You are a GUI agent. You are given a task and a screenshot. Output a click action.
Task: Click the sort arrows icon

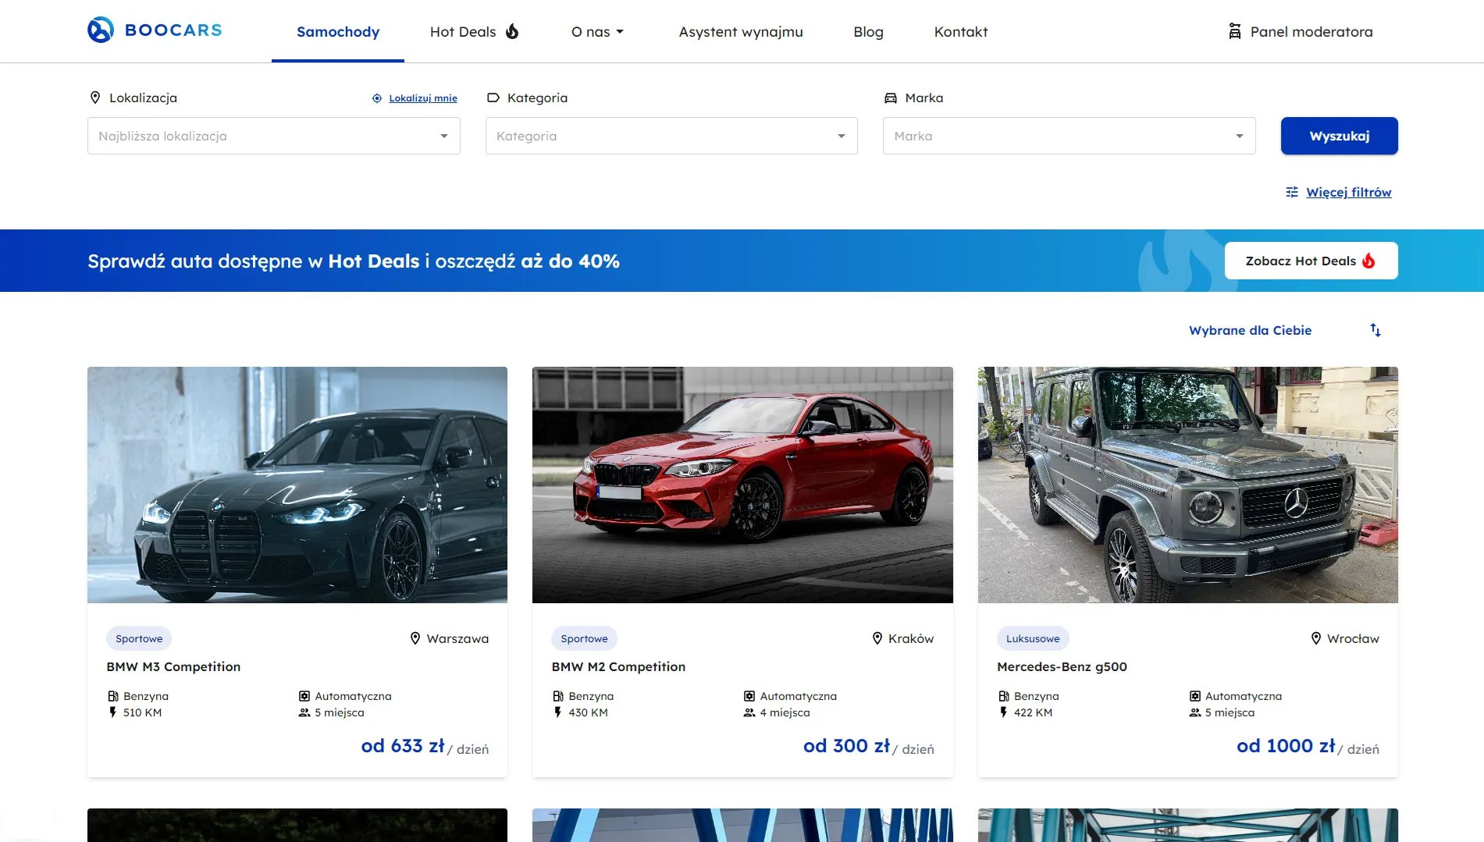1375,330
